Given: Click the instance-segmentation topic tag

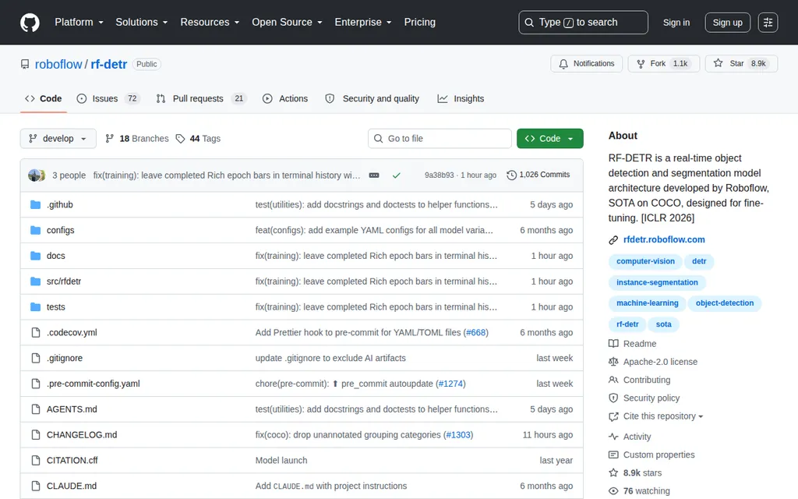Looking at the screenshot, I should (657, 282).
